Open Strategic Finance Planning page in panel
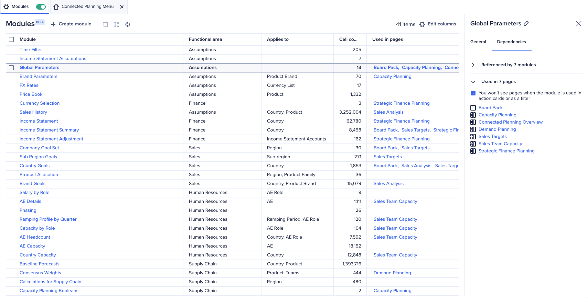Screen dimensions: 588x298 (506, 151)
